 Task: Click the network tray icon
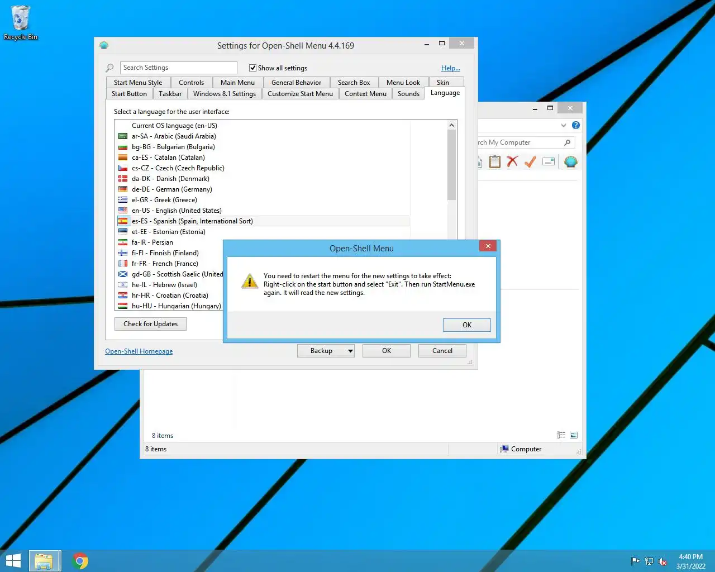point(649,561)
